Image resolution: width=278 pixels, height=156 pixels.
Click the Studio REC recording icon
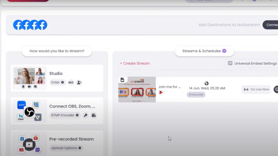click(x=71, y=83)
